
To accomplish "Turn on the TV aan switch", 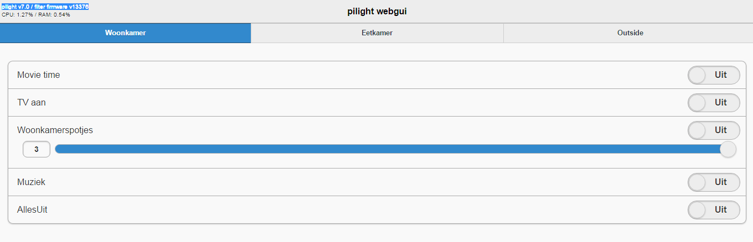I will (x=713, y=103).
